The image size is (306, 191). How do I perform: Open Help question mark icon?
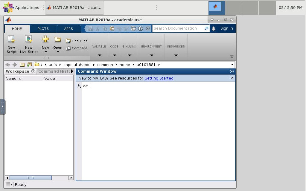pos(141,28)
